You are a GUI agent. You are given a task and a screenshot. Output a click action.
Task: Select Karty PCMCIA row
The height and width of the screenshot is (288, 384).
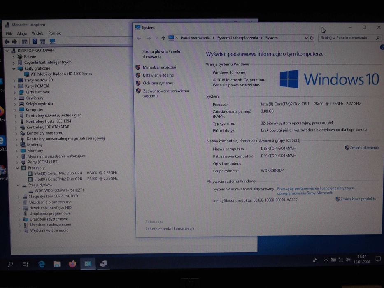click(x=37, y=86)
